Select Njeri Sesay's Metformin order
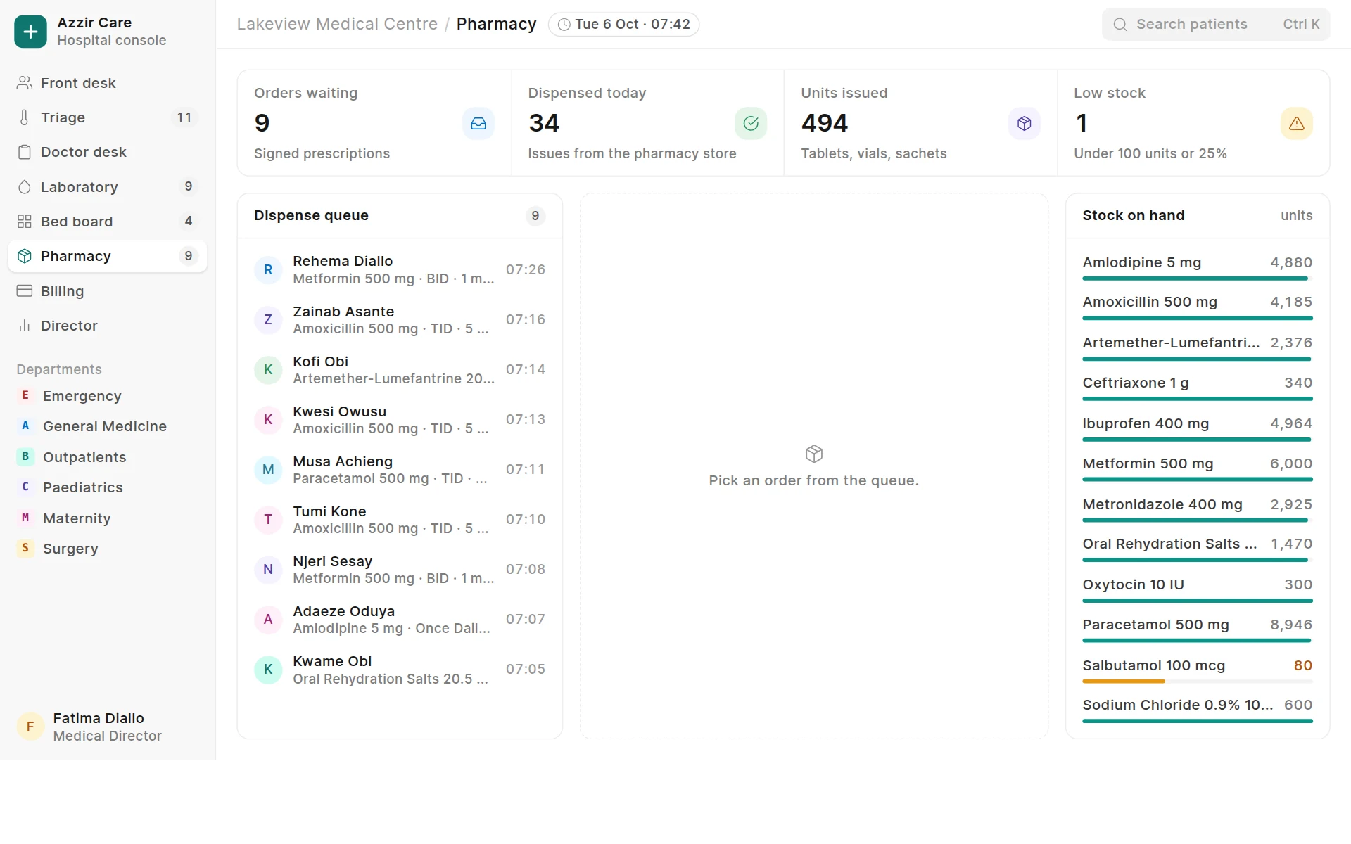Viewport: 1351px width, 844px height. (400, 570)
